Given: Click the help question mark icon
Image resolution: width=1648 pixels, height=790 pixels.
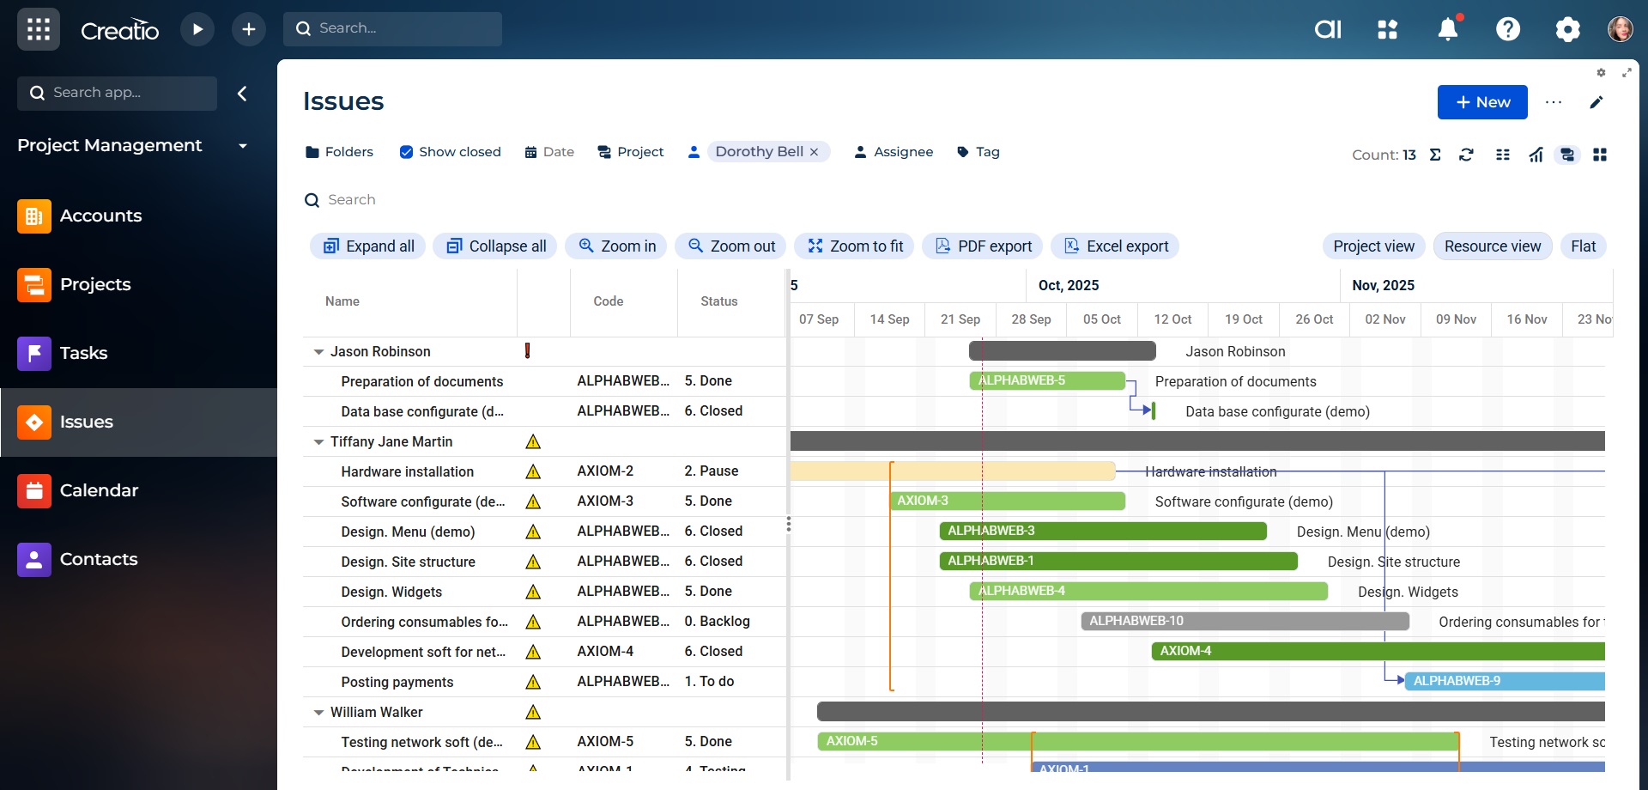Looking at the screenshot, I should click(x=1508, y=29).
